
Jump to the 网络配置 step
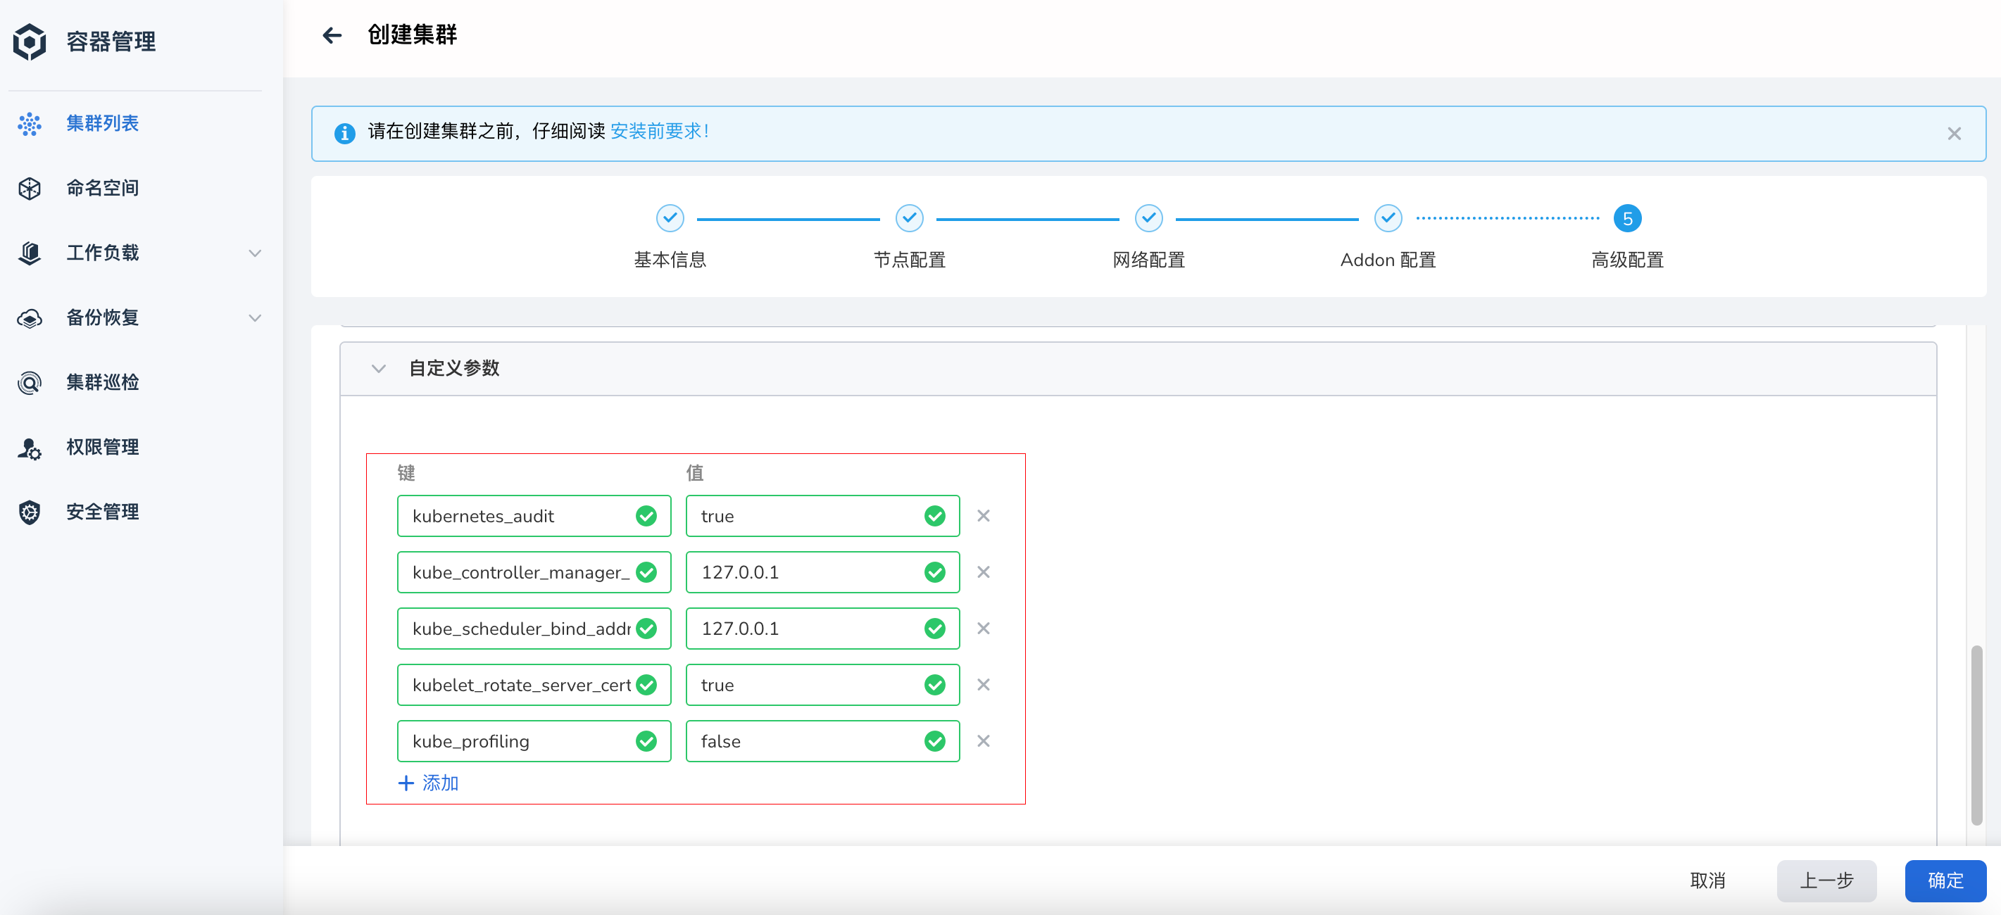(1148, 219)
